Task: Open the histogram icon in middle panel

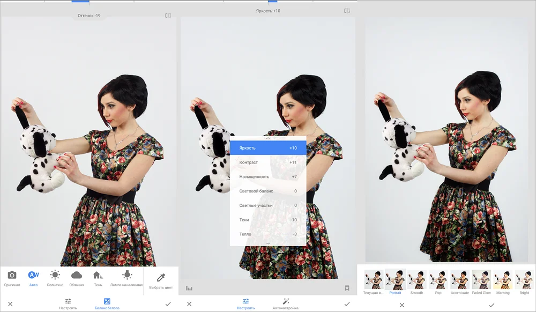Action: (x=189, y=288)
